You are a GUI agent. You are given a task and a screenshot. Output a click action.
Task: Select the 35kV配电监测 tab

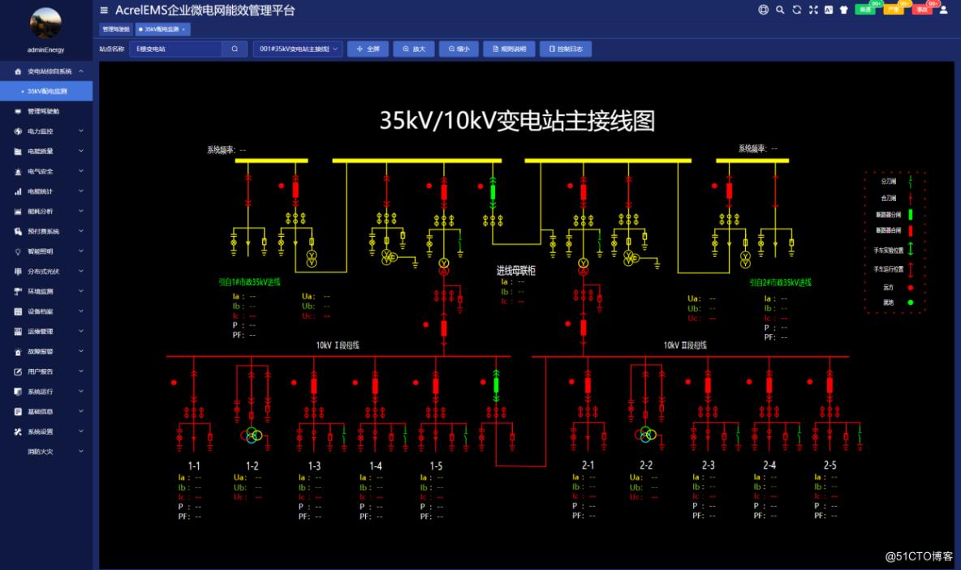[x=162, y=28]
